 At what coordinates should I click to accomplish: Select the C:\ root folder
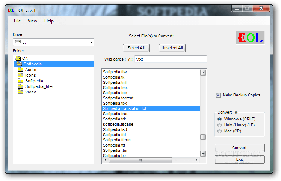(25, 58)
